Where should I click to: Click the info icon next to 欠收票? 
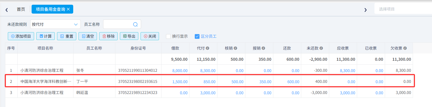point(405,48)
